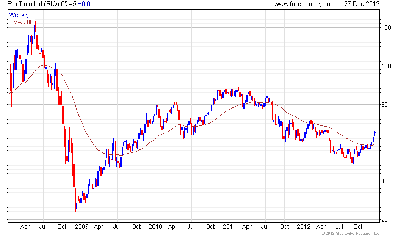This screenshot has height=237, width=415.
Task: Select the 2011 year marker on time axis
Action: 229,227
